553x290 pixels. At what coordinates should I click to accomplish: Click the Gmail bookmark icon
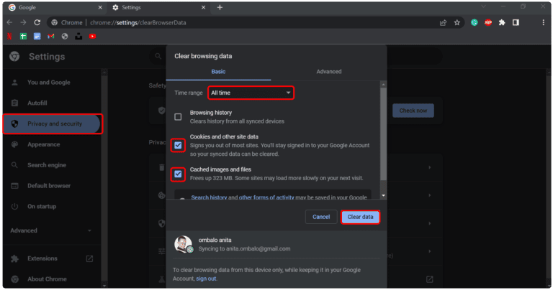50,36
